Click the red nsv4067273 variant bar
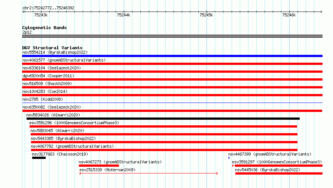This screenshot has width=333, height=188. pyautogui.click(x=99, y=166)
